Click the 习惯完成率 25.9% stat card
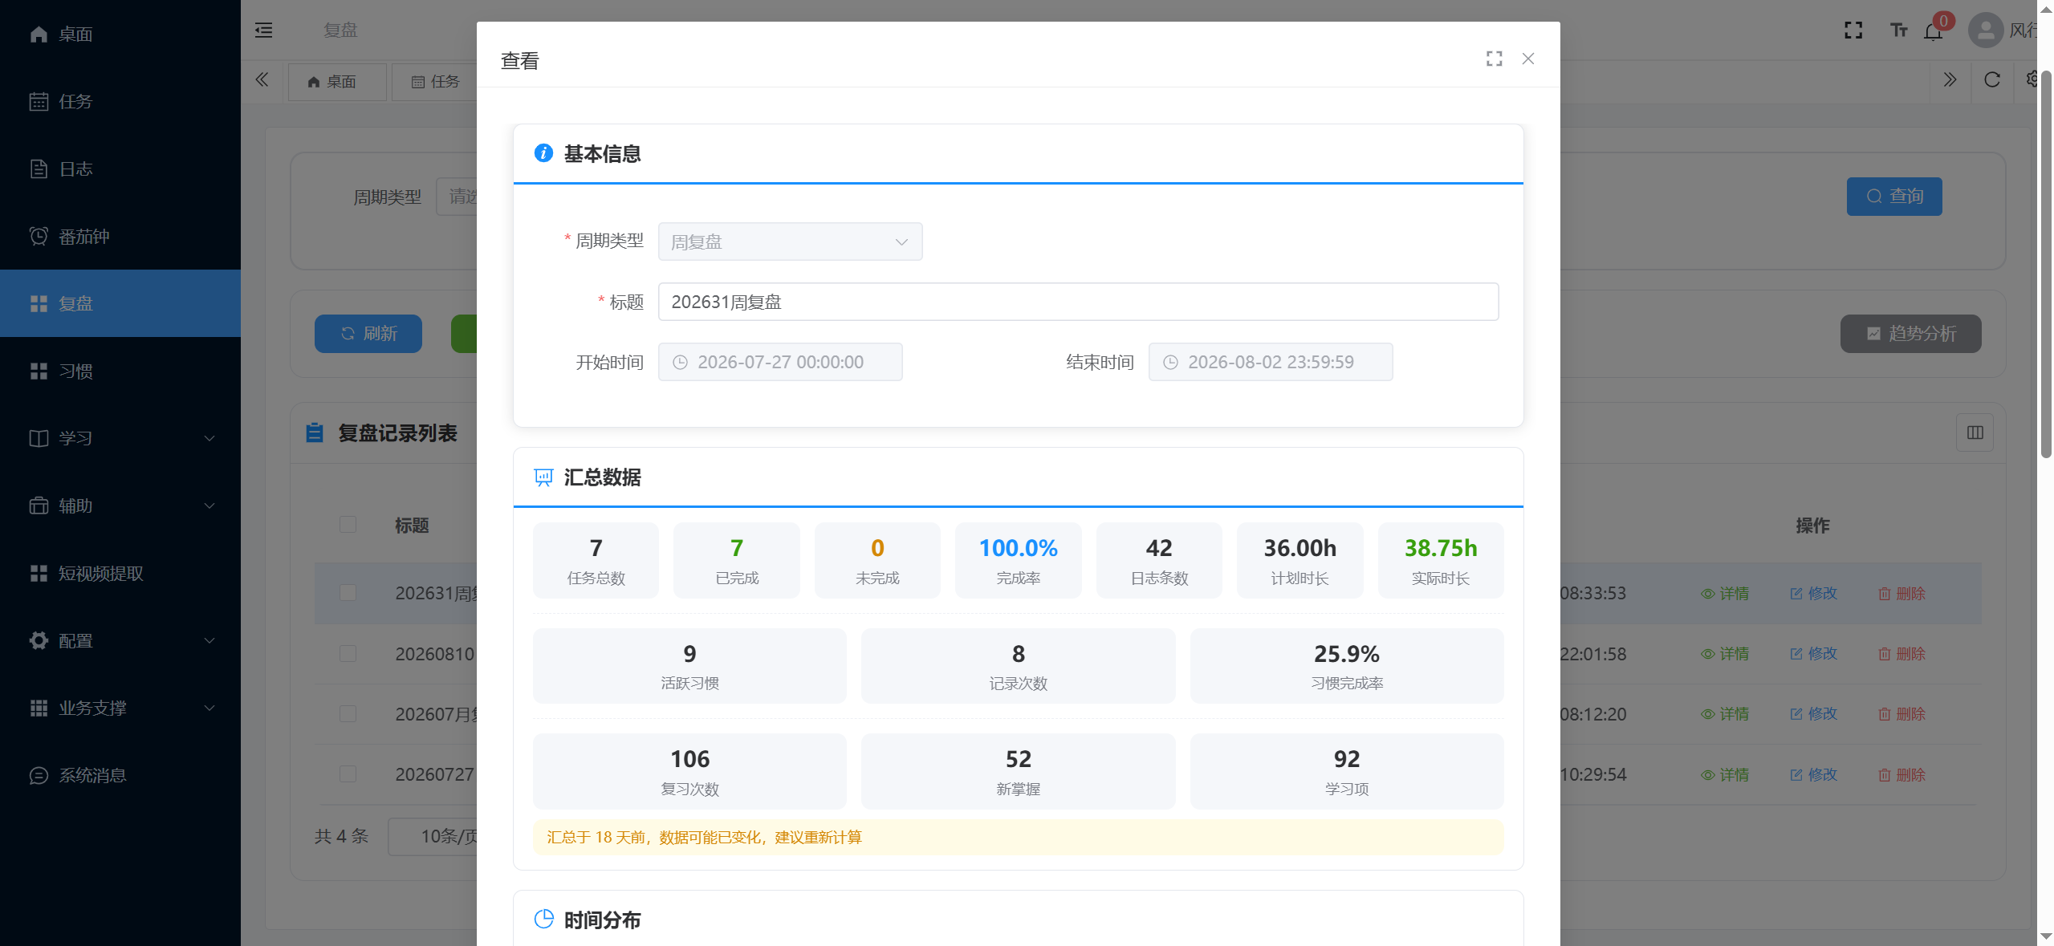2054x946 pixels. pos(1346,666)
